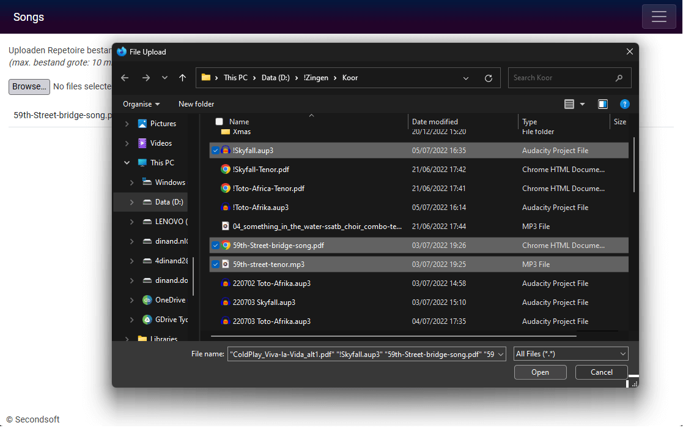683x428 pixels.
Task: Open Pictures in the navigation pane
Action: [163, 124]
